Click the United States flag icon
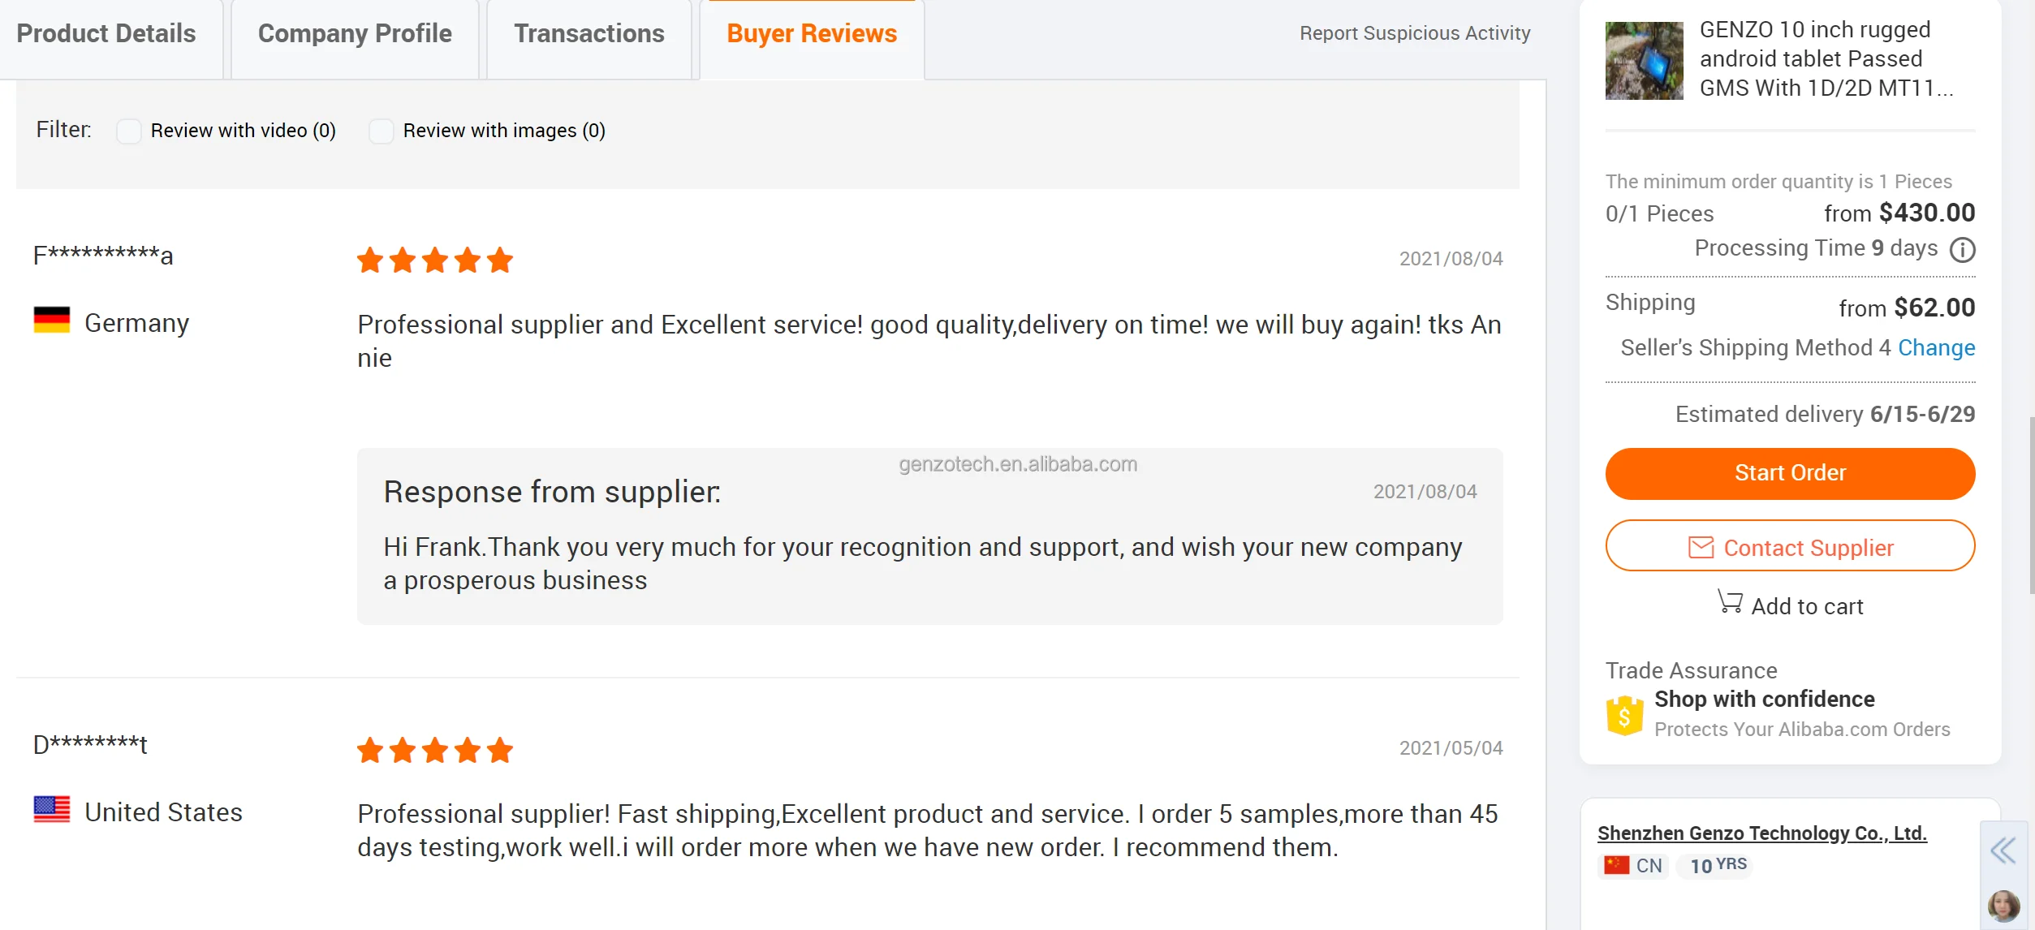 [52, 809]
